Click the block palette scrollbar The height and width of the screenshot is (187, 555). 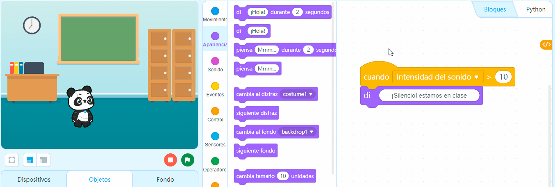[333, 88]
